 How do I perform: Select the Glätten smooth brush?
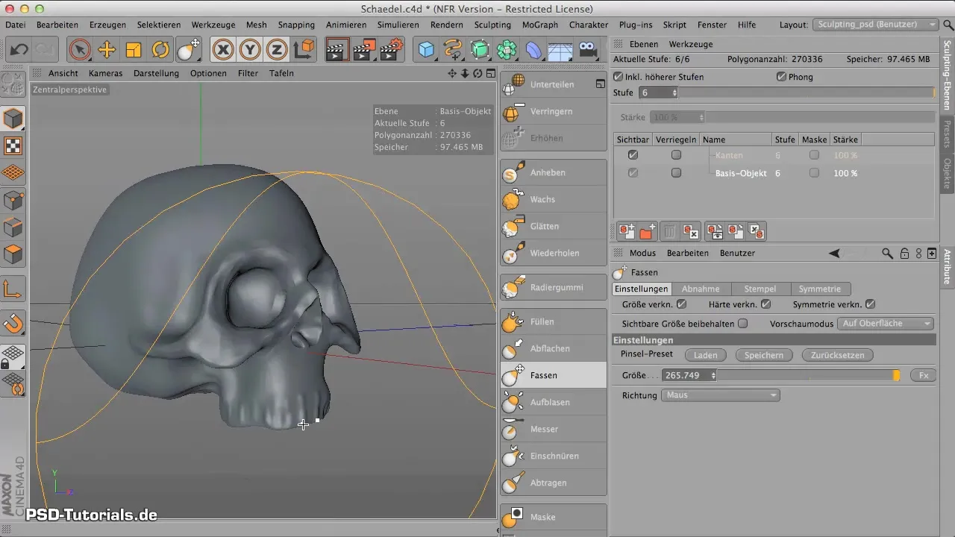click(x=553, y=226)
